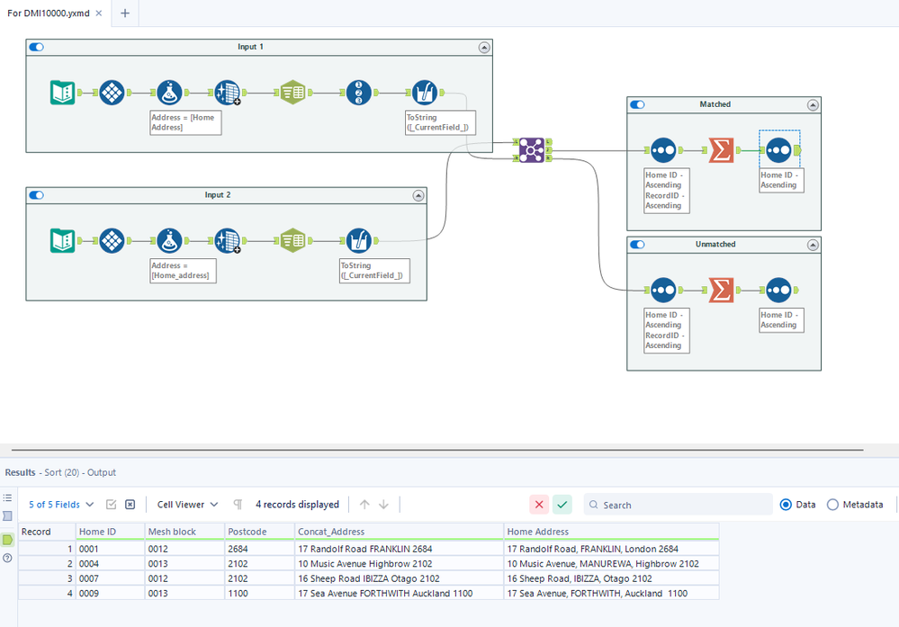This screenshot has height=627, width=899.
Task: Select the Summarize tool in Unmatched container
Action: [721, 290]
